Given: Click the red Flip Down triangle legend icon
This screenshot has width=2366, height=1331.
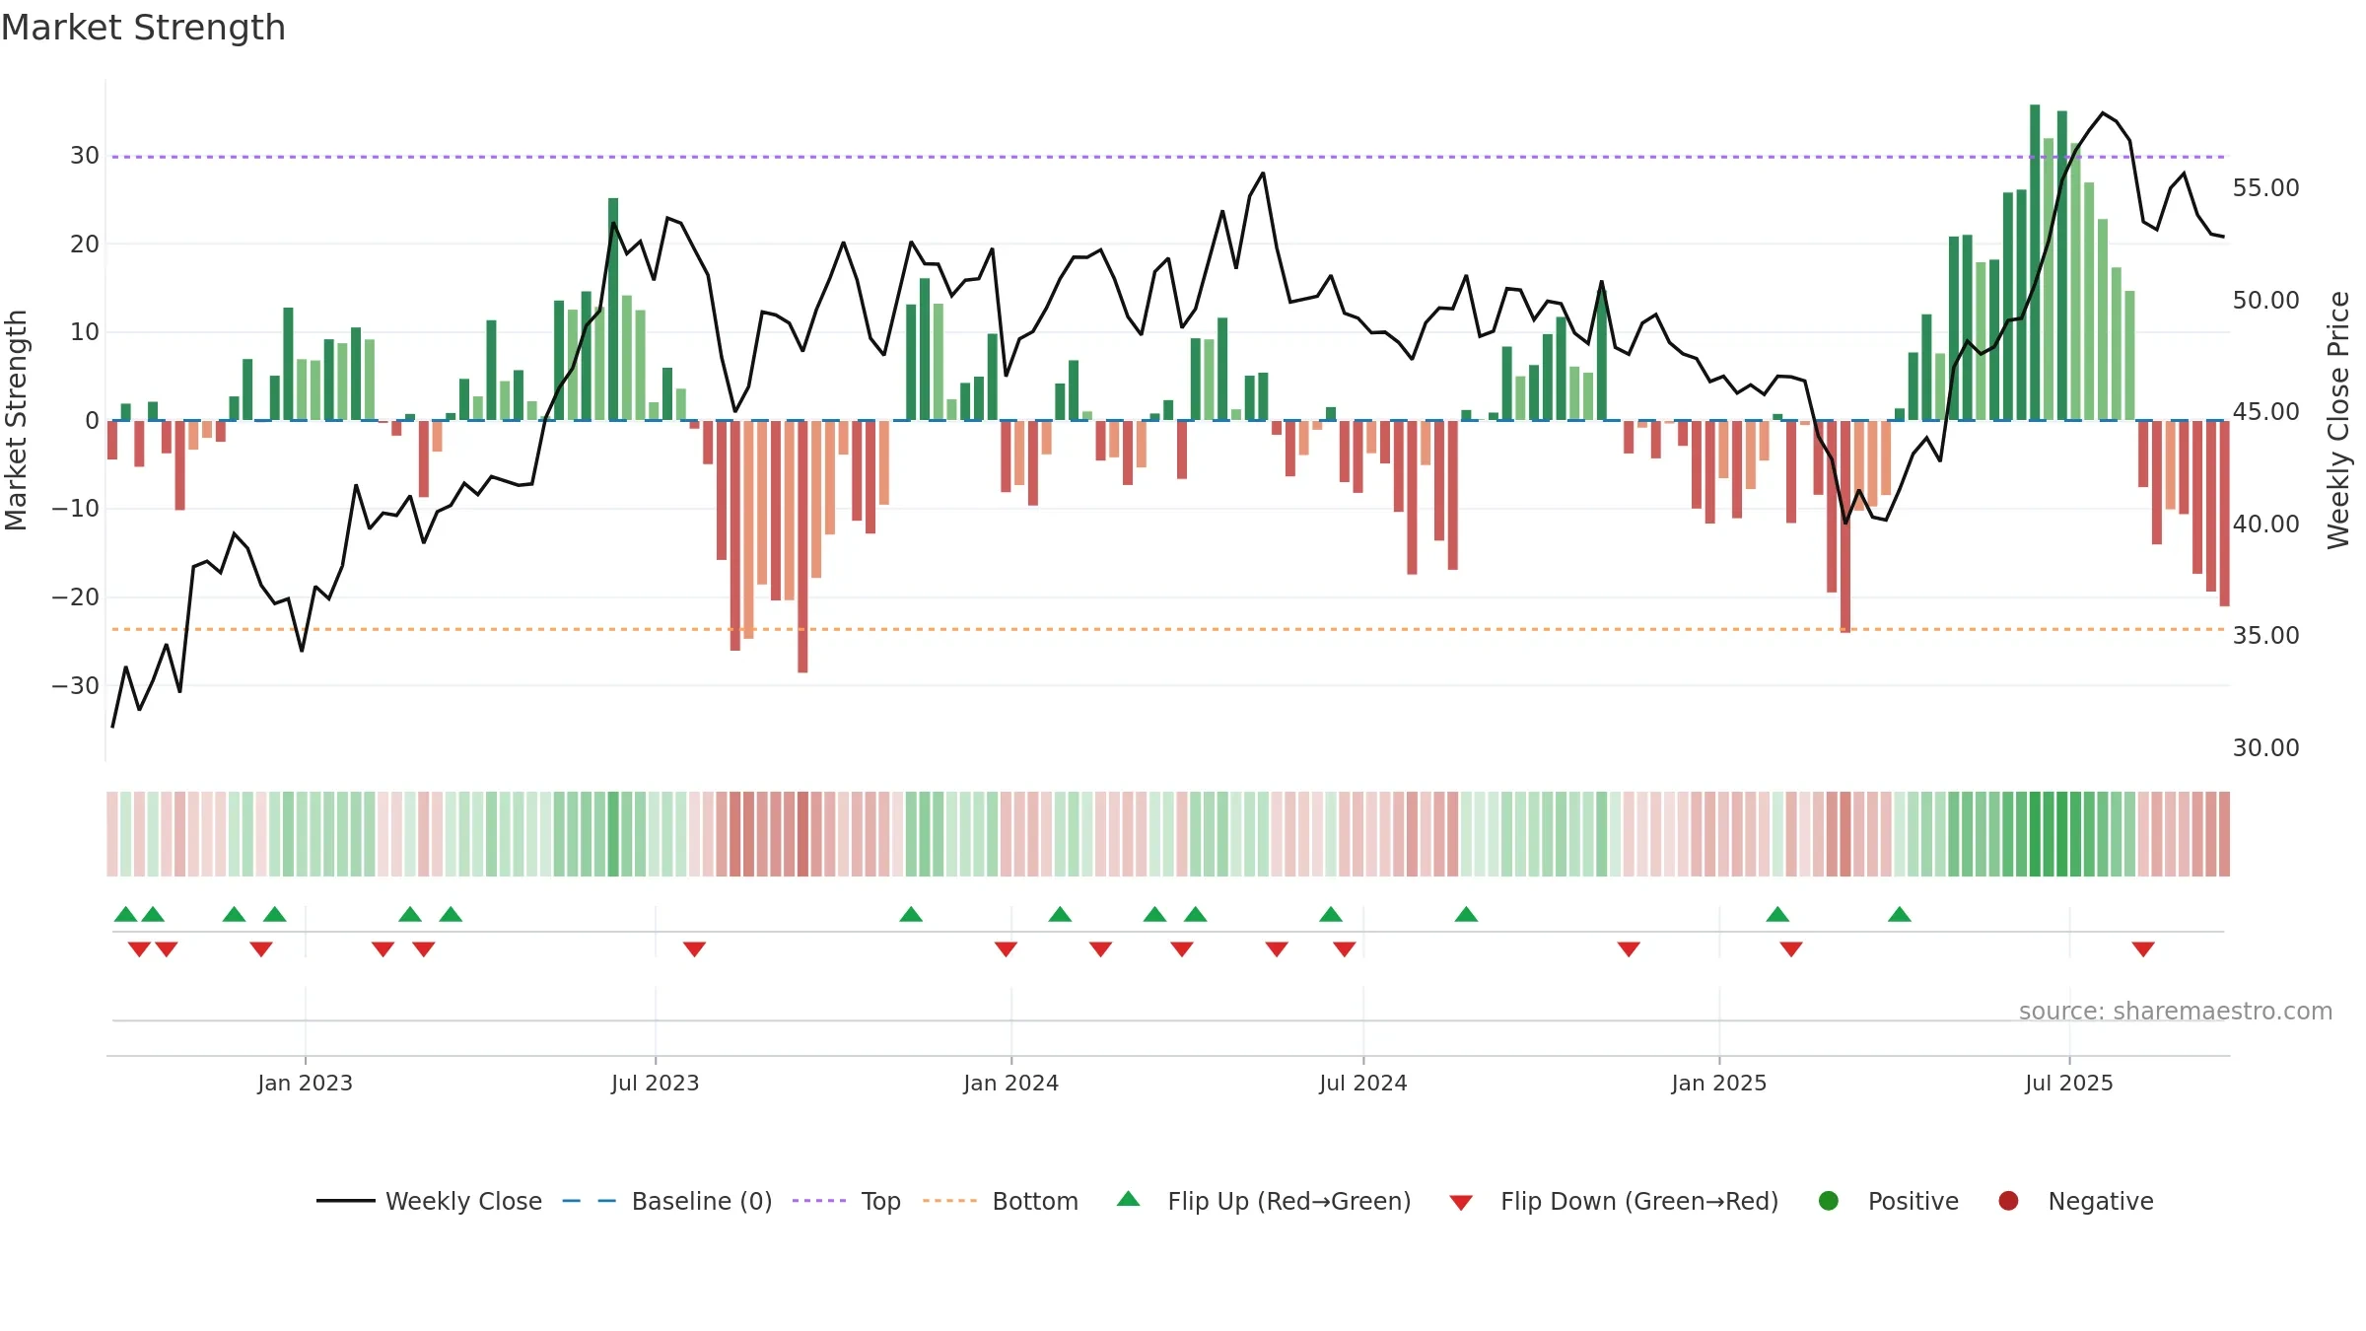Looking at the screenshot, I should point(1461,1203).
